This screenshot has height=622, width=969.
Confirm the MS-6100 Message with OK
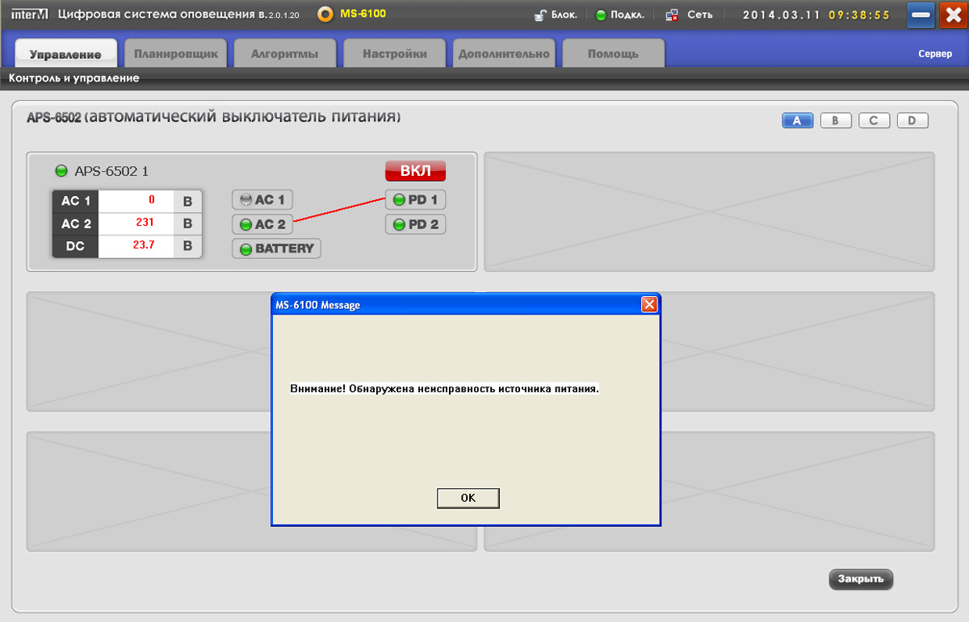[468, 498]
